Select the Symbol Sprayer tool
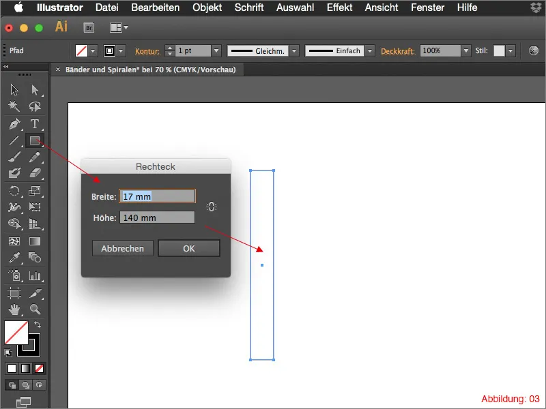546x409 pixels. (14, 275)
